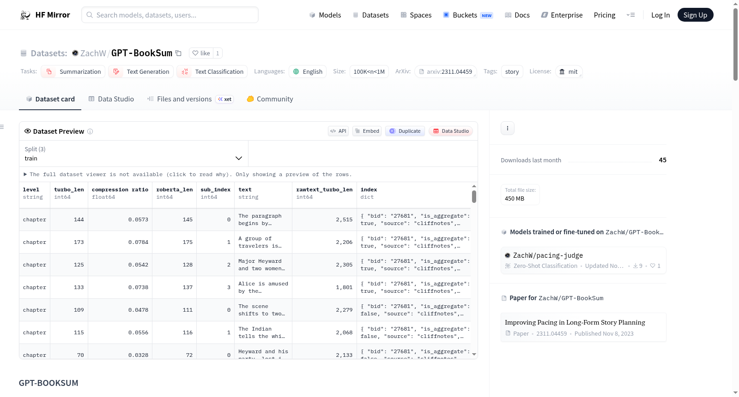Click the Datasets stack icon before the title
The width and height of the screenshot is (739, 397).
(24, 53)
